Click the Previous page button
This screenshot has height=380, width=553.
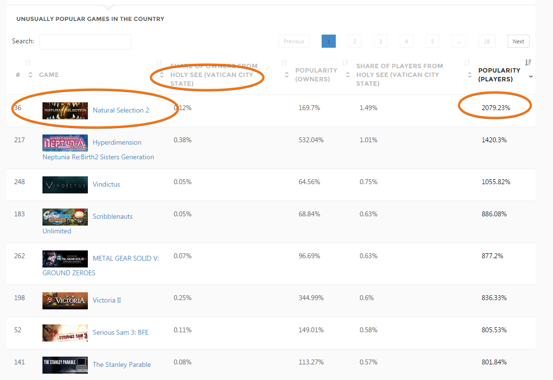[294, 41]
